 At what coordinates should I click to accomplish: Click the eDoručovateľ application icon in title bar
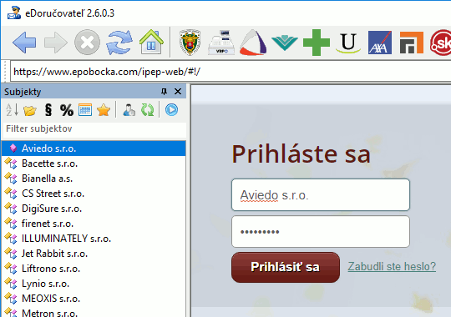(14, 13)
